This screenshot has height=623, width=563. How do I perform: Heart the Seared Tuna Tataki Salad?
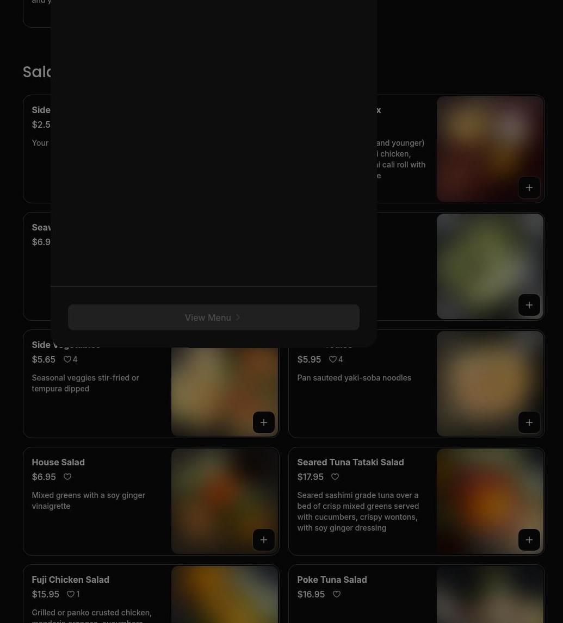[335, 477]
